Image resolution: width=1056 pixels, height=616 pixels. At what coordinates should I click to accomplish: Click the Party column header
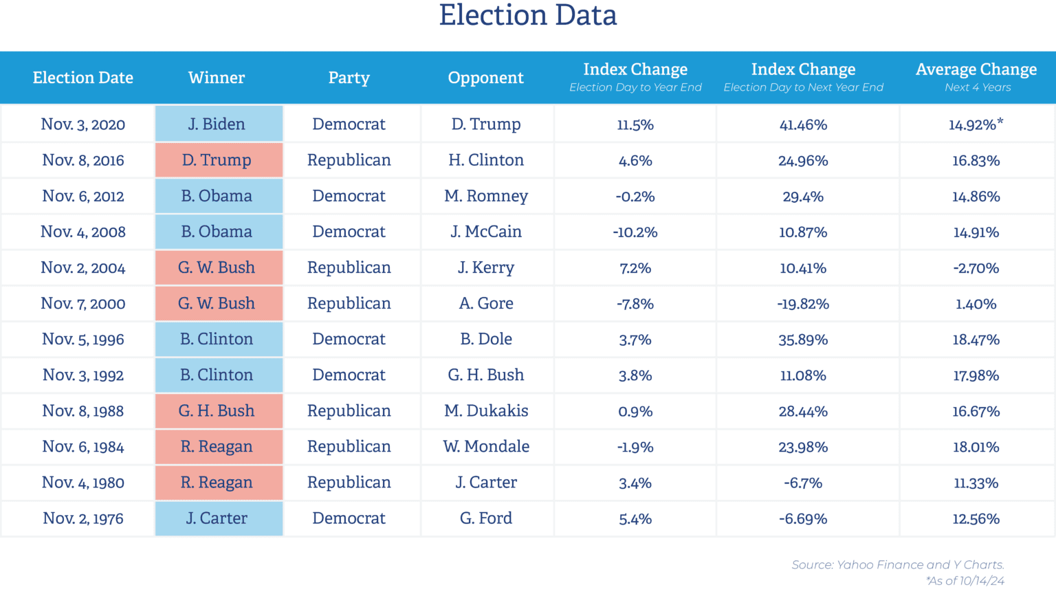point(349,78)
